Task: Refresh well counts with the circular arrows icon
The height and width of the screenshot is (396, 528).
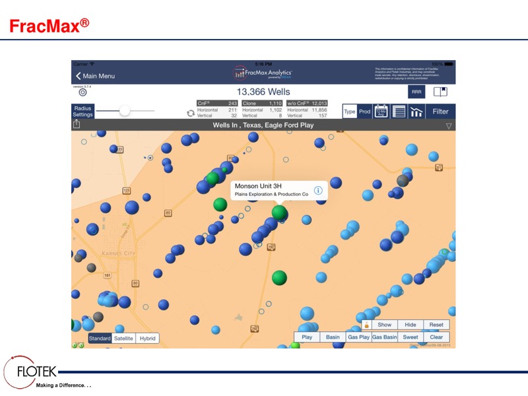Action: point(191,114)
